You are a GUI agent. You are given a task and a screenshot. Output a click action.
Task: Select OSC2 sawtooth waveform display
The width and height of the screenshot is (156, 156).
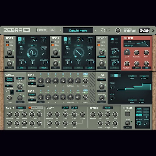[79, 53]
